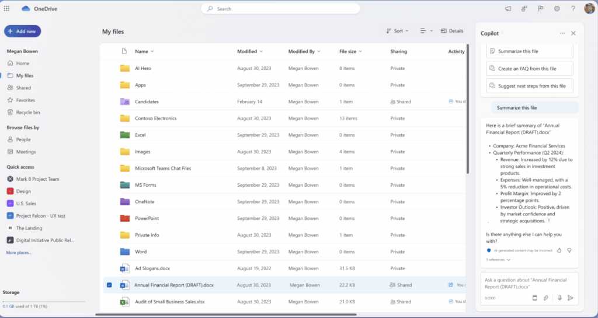Open the people network icon in header
Image resolution: width=598 pixels, height=318 pixels.
click(x=524, y=9)
